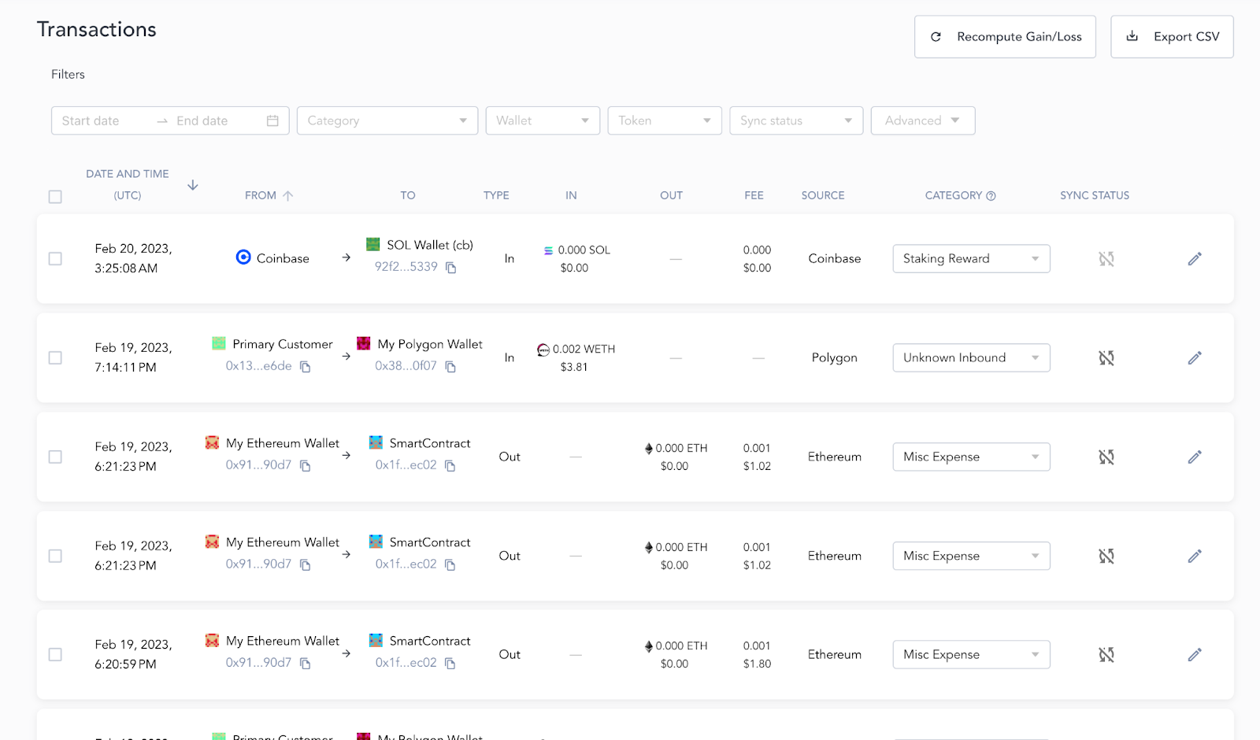Screen dimensions: 1260x740
Task: Change the Staking Reward category dropdown
Action: click(x=970, y=259)
